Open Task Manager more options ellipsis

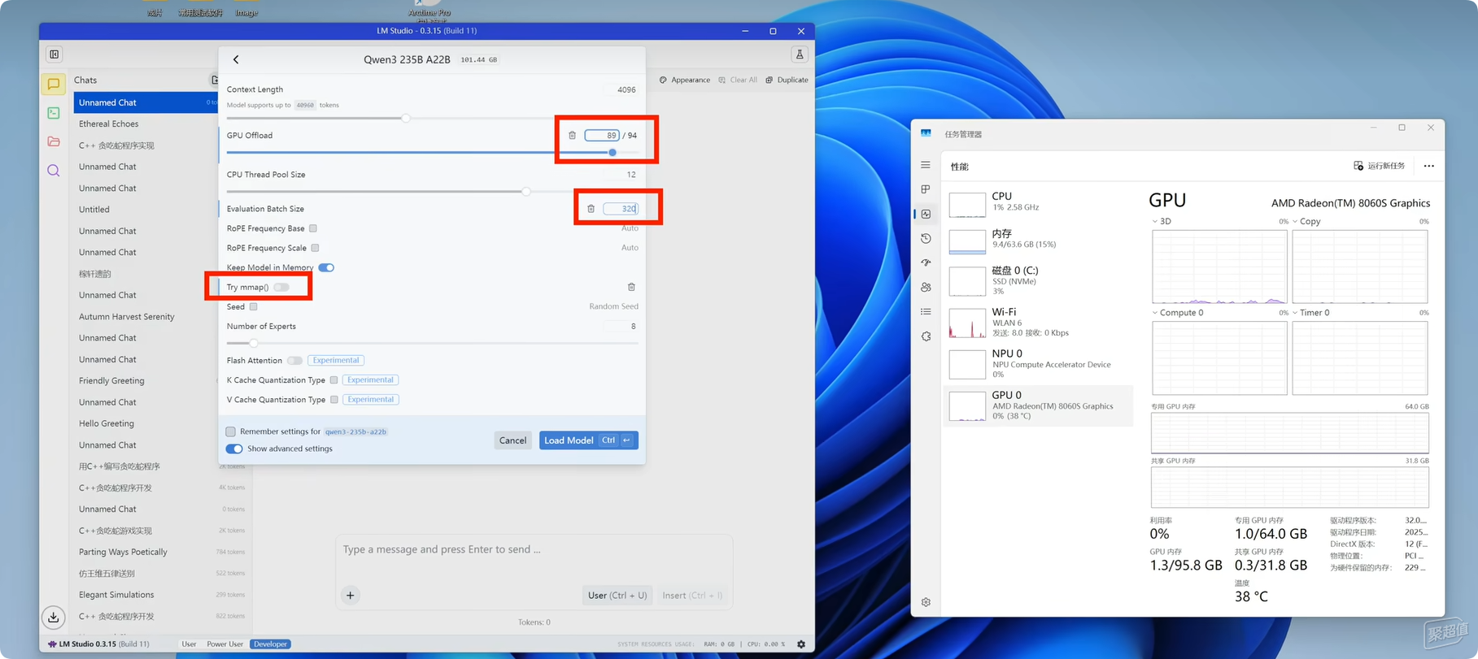click(x=1429, y=166)
